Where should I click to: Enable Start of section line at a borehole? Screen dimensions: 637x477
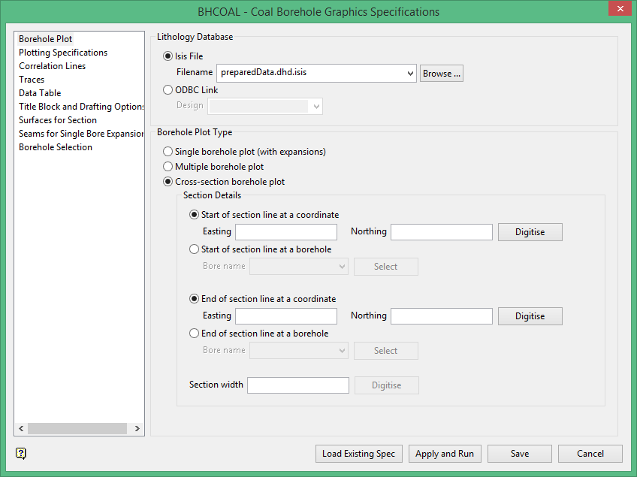tap(195, 249)
